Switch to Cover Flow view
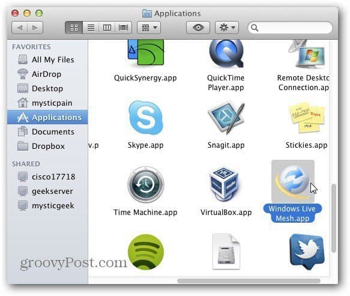This screenshot has width=350, height=296. 123,28
